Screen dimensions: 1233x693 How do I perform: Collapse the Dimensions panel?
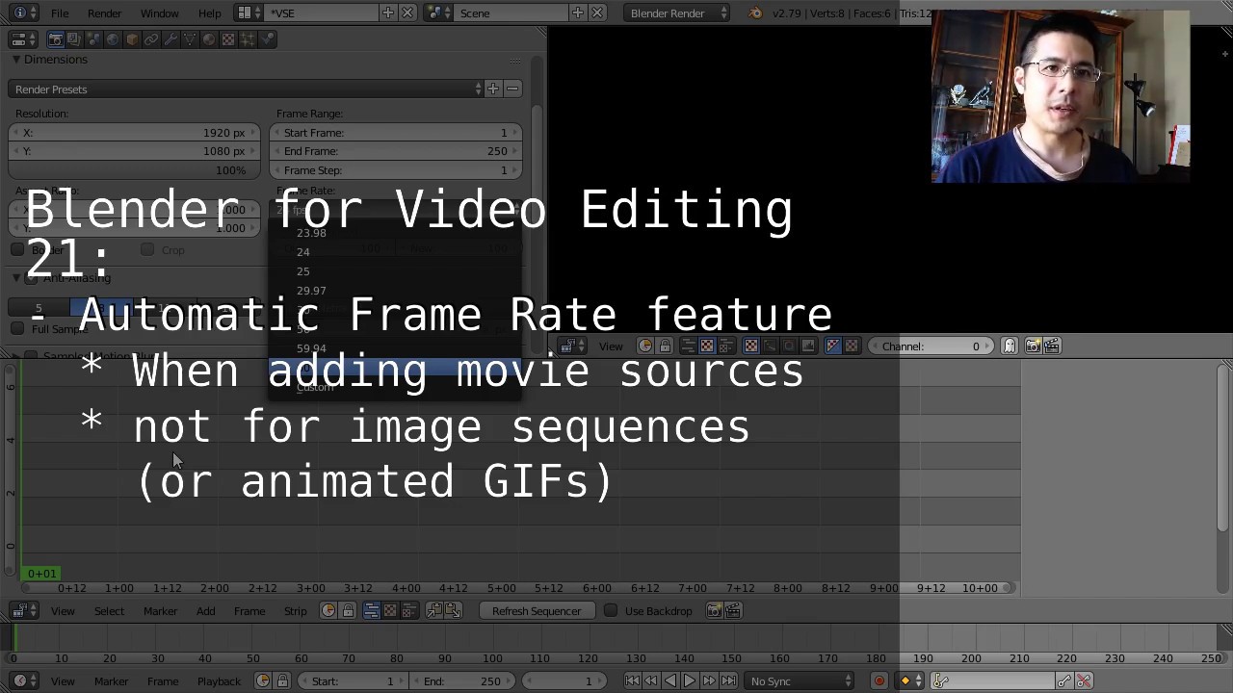pos(16,60)
